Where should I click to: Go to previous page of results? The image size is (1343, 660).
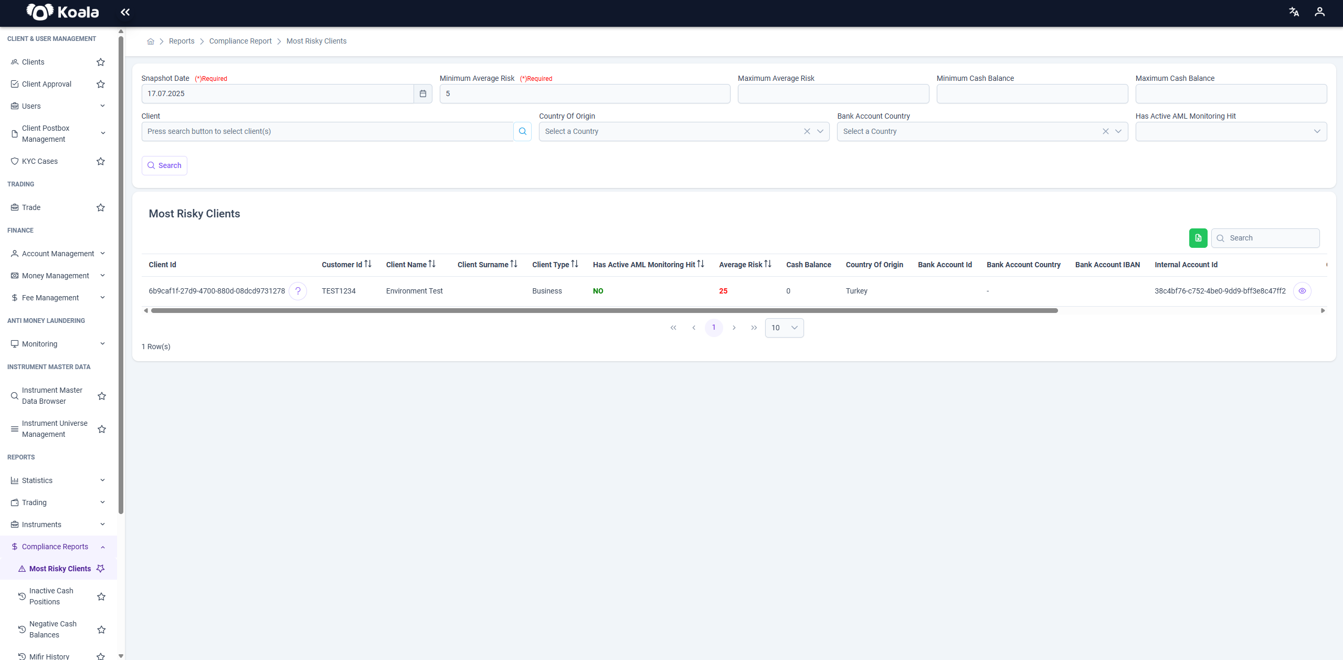click(694, 328)
